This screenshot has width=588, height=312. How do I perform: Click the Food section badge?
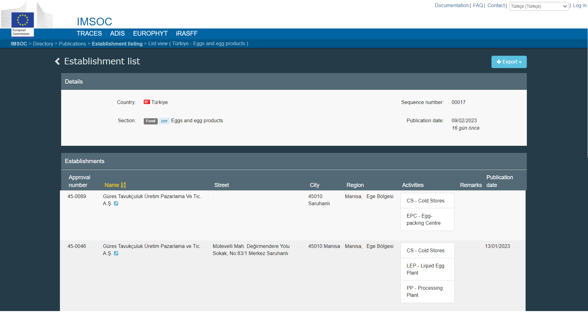151,121
